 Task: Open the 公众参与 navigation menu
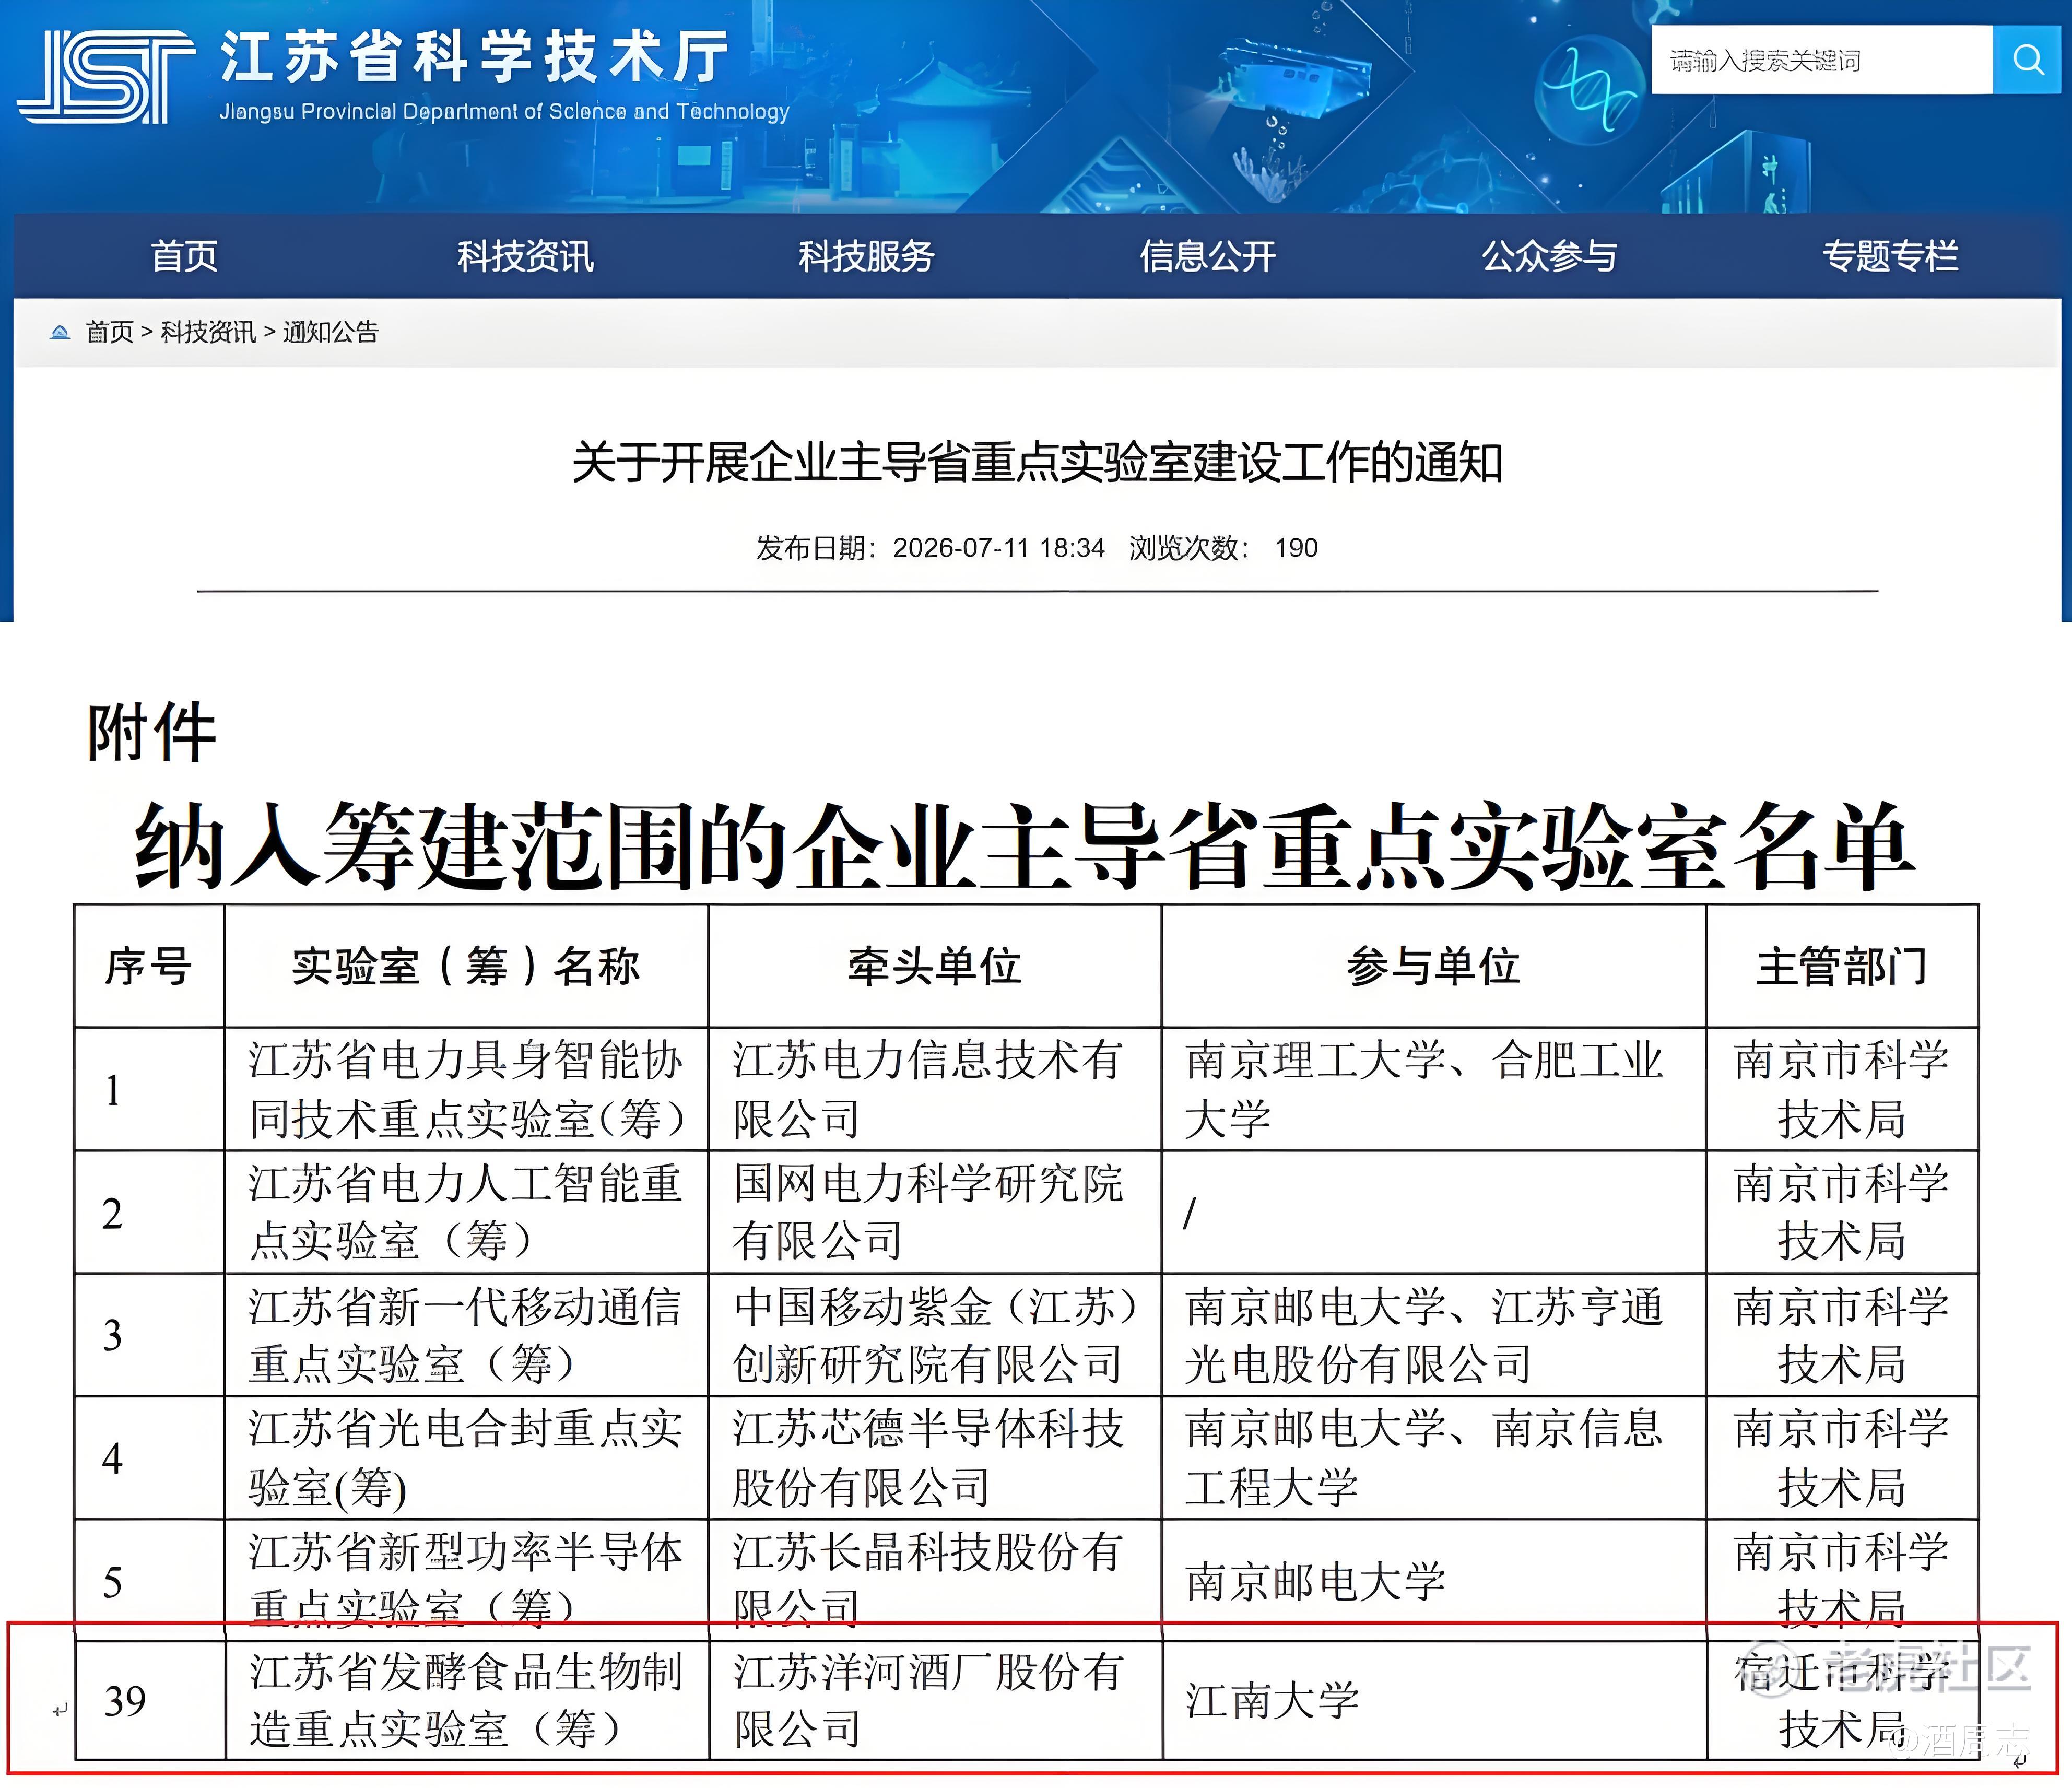1549,256
